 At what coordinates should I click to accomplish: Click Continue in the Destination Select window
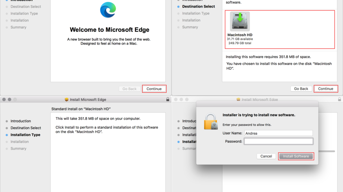tap(326, 89)
